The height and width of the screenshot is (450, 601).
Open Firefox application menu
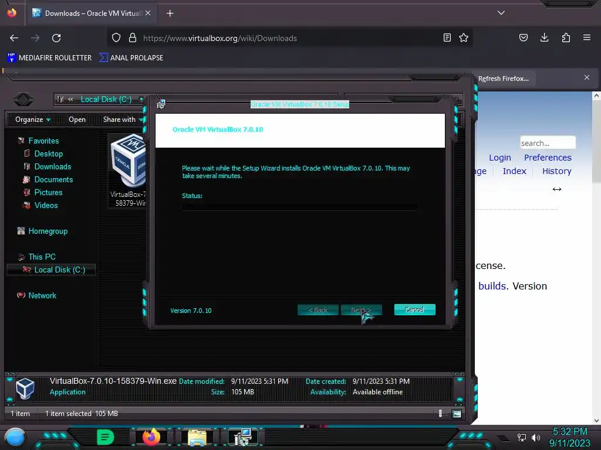pos(587,37)
